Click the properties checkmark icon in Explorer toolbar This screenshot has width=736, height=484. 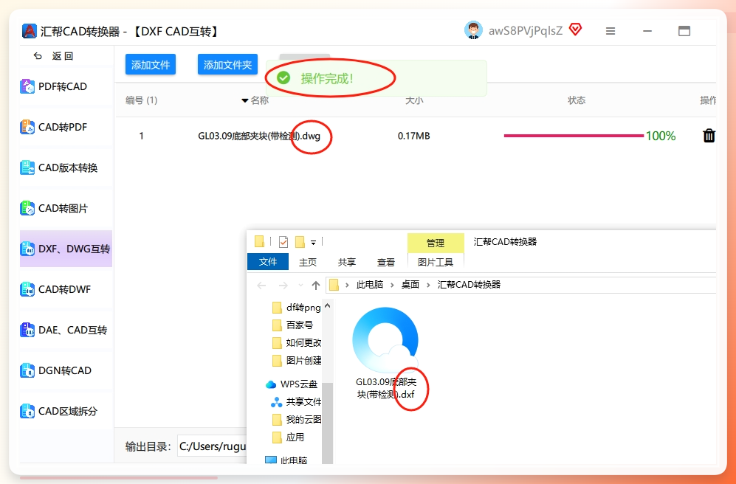[x=283, y=241]
